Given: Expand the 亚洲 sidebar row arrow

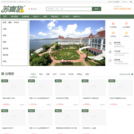Looking at the screenshot, I should pyautogui.click(x=26, y=30).
